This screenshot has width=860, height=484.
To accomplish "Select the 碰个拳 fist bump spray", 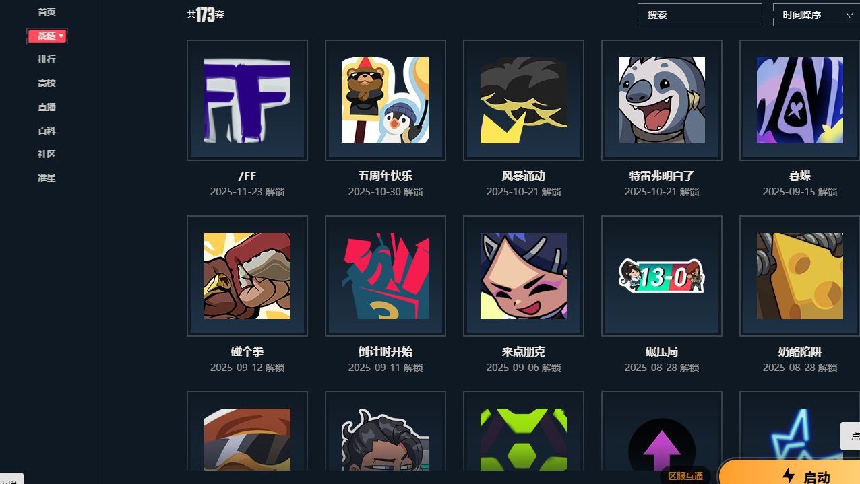I will pyautogui.click(x=247, y=276).
